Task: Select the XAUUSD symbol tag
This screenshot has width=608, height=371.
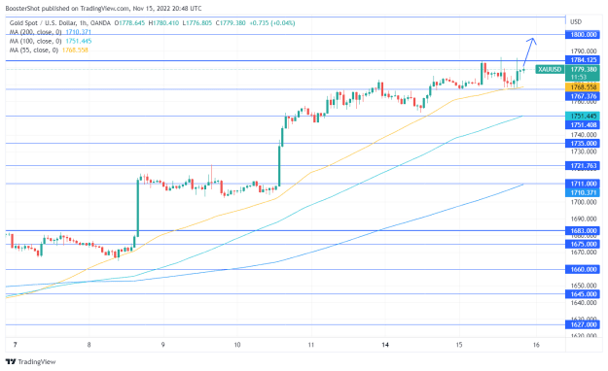Action: 550,69
